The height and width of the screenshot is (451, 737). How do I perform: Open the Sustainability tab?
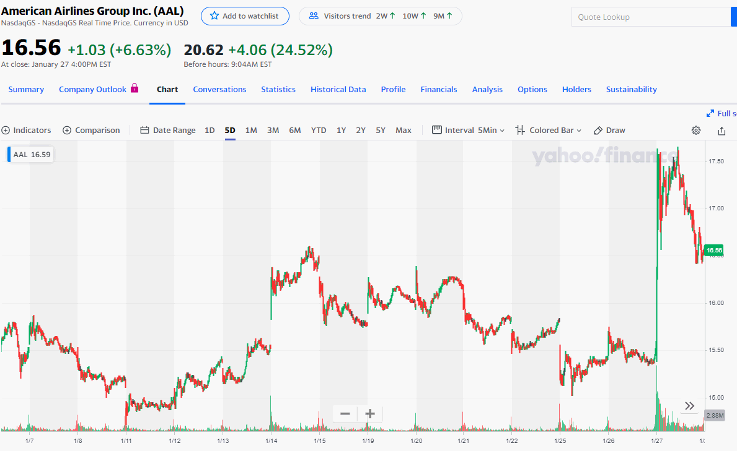pyautogui.click(x=631, y=89)
